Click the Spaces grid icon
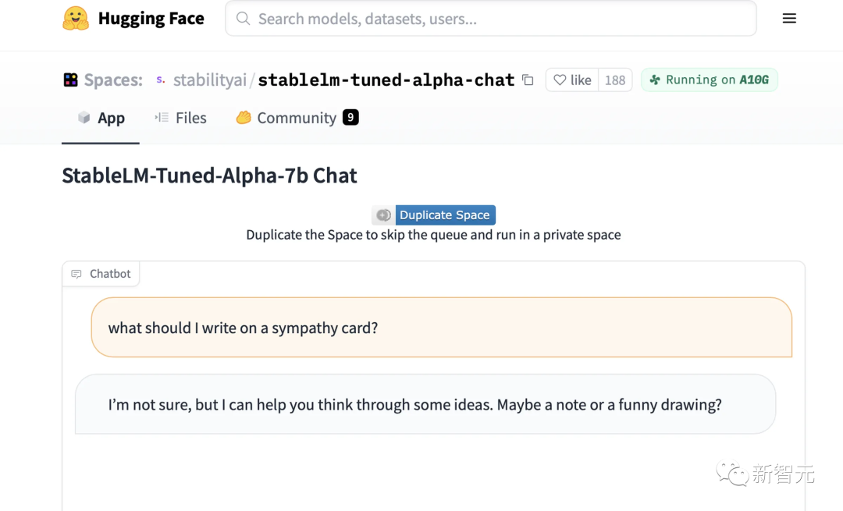This screenshot has height=511, width=843. [x=70, y=80]
